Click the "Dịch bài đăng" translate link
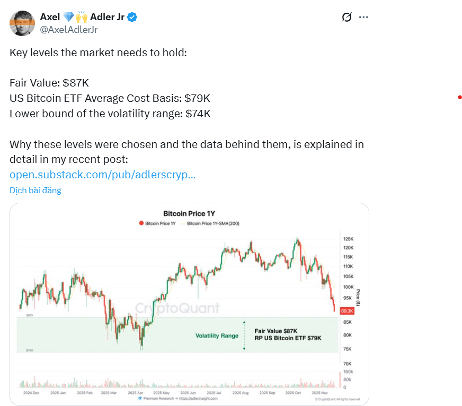The image size is (462, 406). click(x=35, y=190)
